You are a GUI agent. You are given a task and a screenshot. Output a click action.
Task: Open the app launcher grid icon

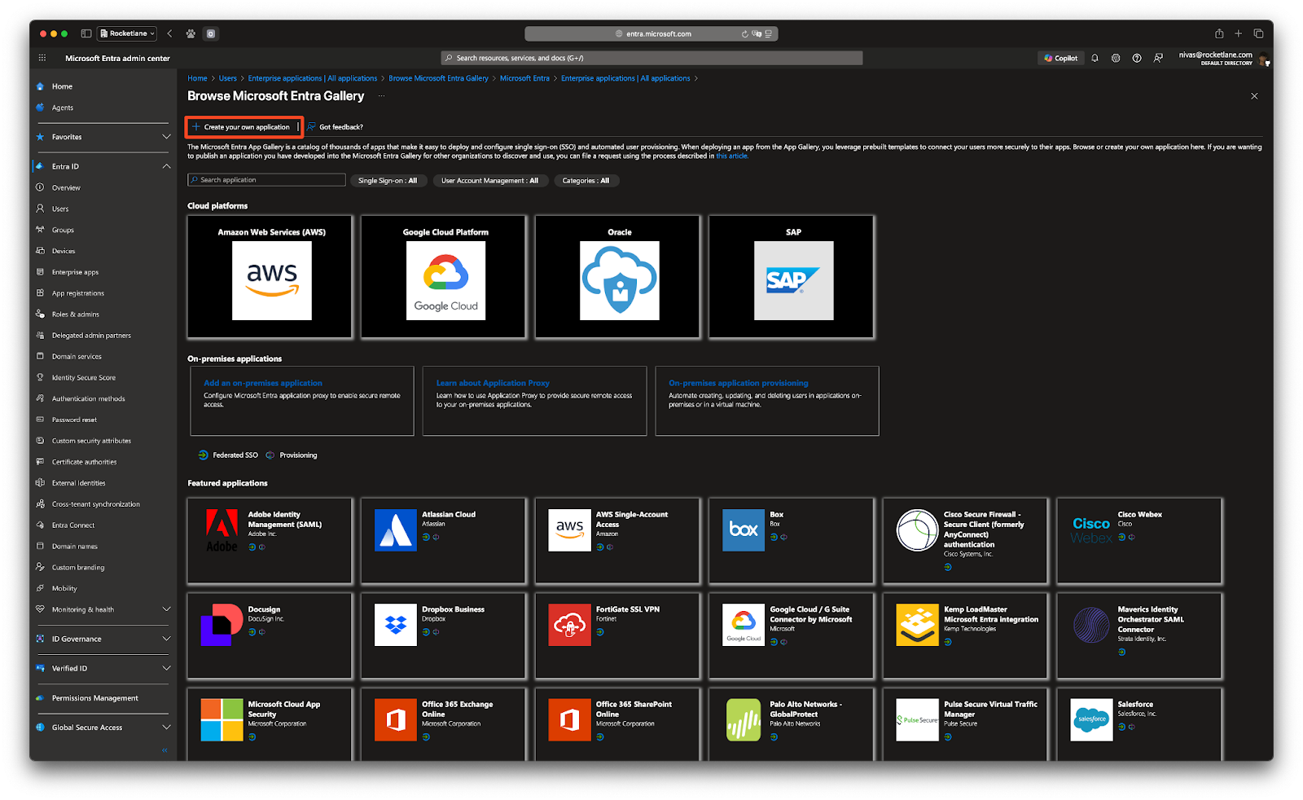point(42,58)
